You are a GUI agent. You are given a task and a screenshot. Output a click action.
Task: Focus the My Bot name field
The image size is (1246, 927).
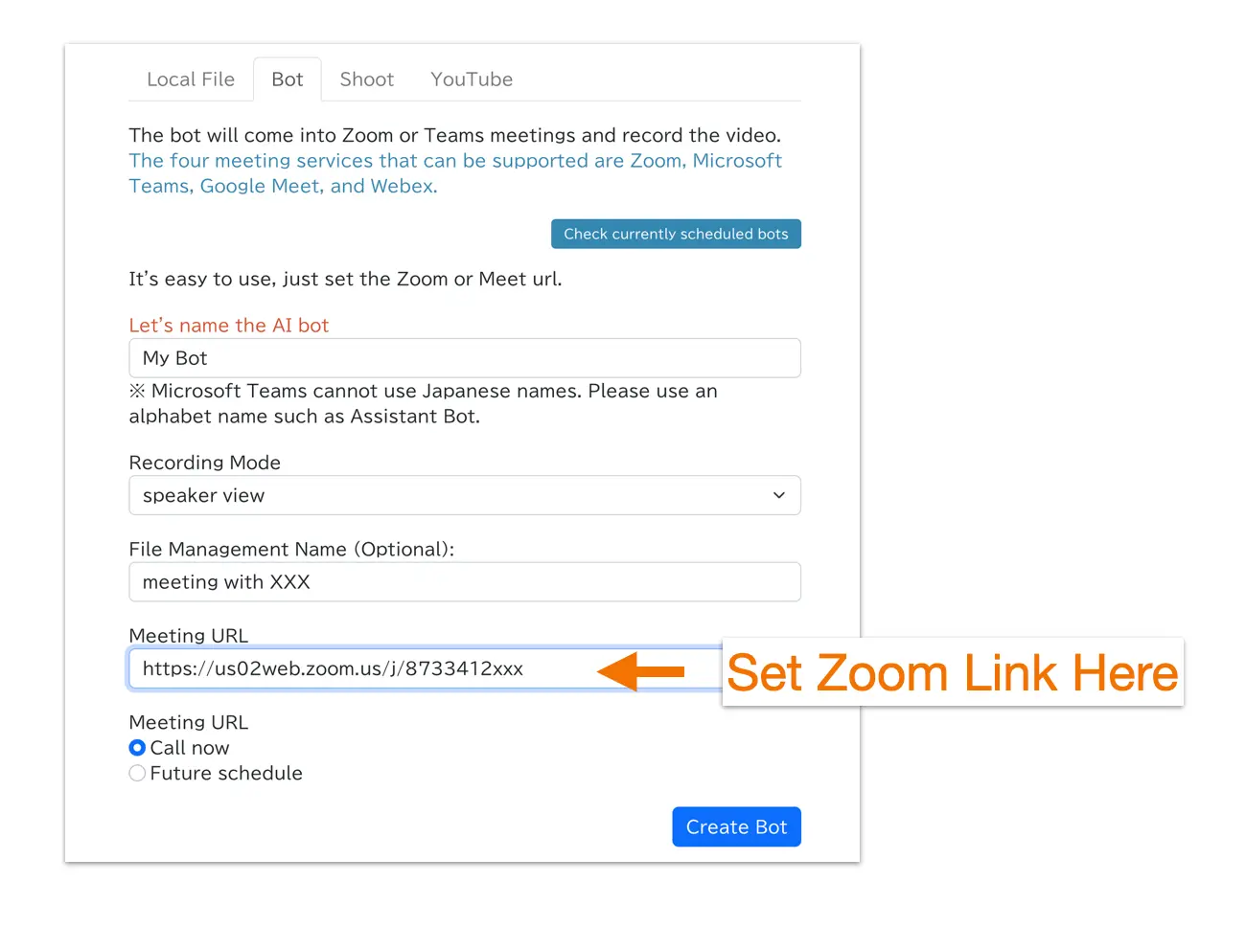[x=464, y=358]
